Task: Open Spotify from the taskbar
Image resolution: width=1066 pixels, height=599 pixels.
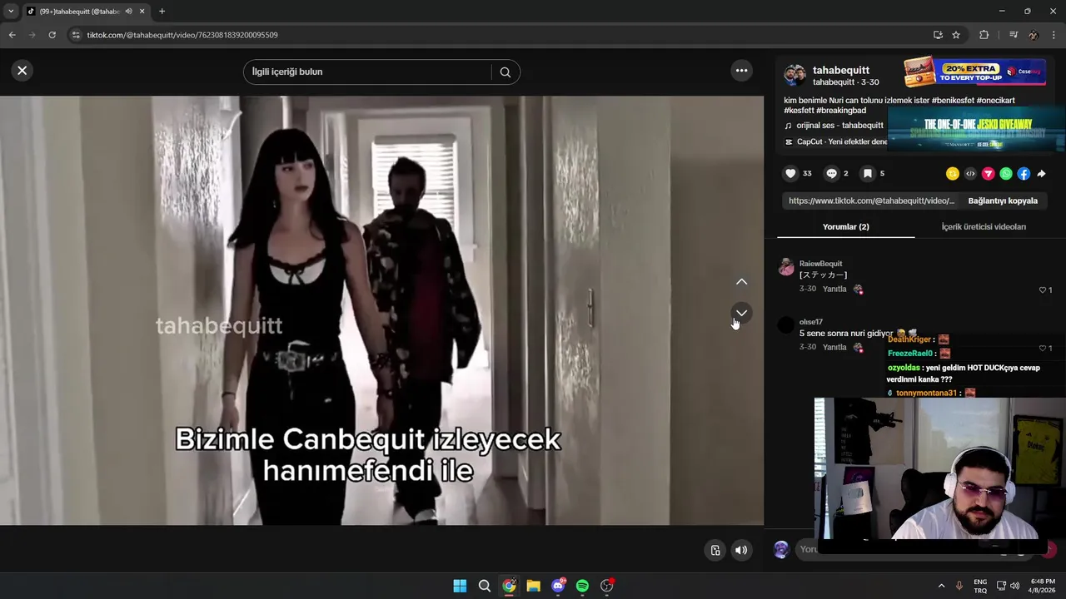Action: [582, 586]
